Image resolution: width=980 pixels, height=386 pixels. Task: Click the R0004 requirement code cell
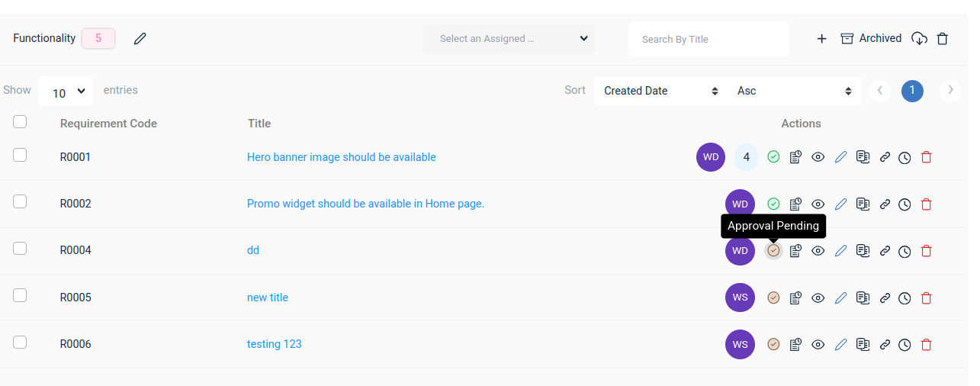[76, 250]
